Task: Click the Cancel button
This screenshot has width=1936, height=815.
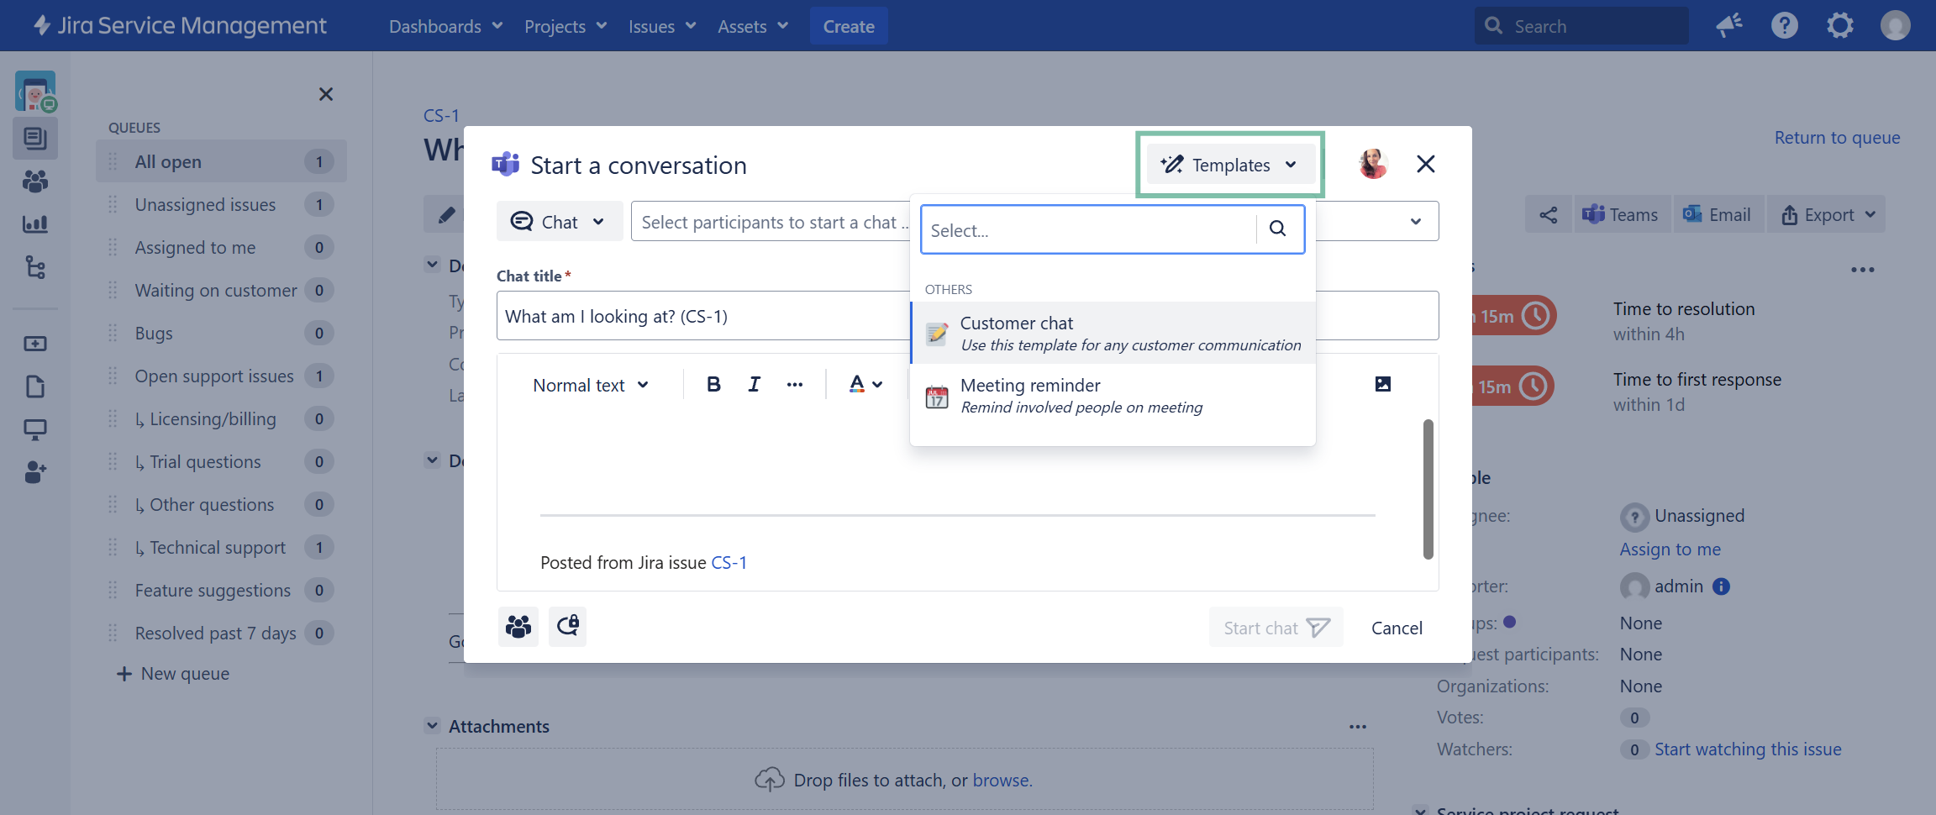Action: [1397, 628]
